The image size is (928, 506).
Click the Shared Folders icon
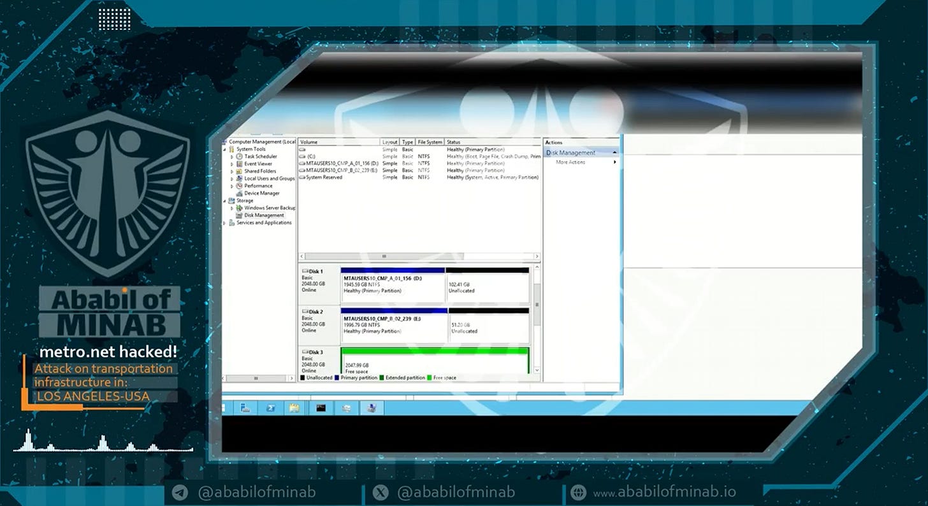[240, 171]
